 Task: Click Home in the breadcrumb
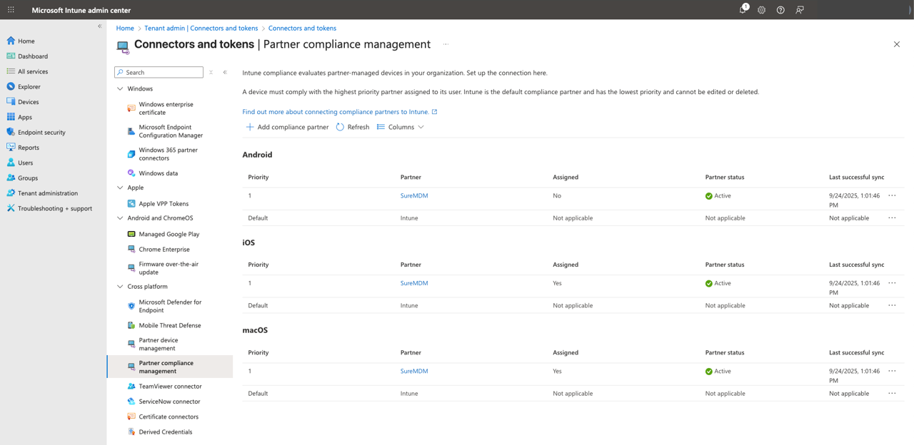tap(125, 29)
